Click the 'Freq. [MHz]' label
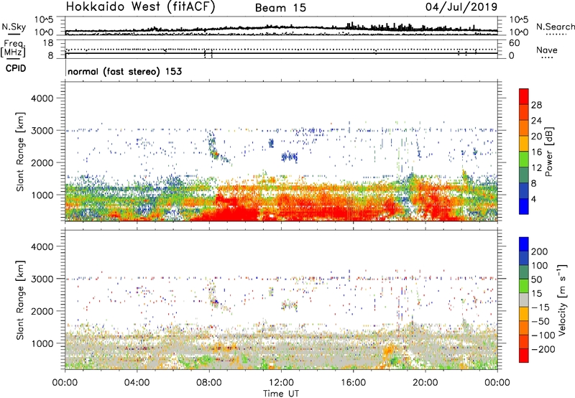The width and height of the screenshot is (575, 398). tap(13, 48)
